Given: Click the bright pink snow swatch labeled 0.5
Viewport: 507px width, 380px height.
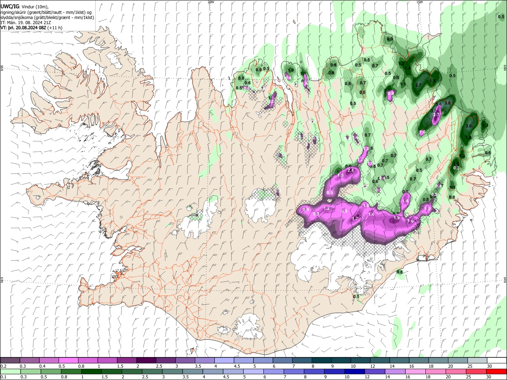Looking at the screenshot, I should coord(68,361).
